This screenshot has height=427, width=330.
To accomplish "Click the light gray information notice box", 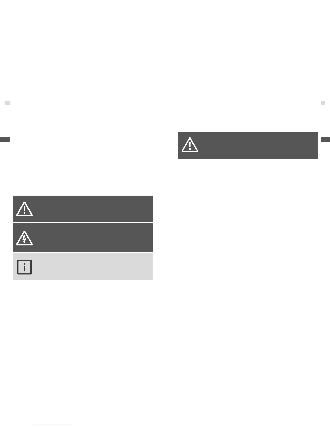I will (x=82, y=266).
